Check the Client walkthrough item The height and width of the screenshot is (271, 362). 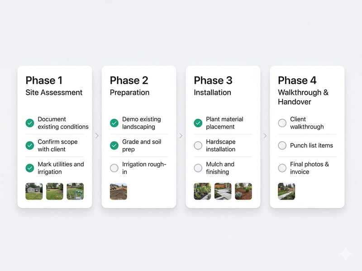tap(282, 123)
